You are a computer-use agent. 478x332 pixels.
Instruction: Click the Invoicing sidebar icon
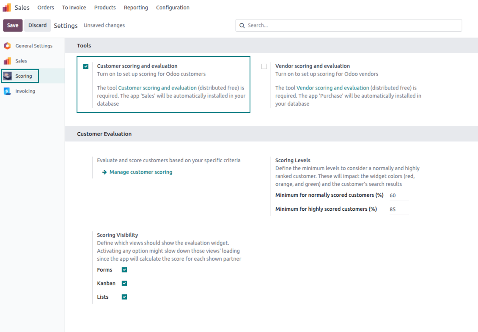[x=7, y=91]
